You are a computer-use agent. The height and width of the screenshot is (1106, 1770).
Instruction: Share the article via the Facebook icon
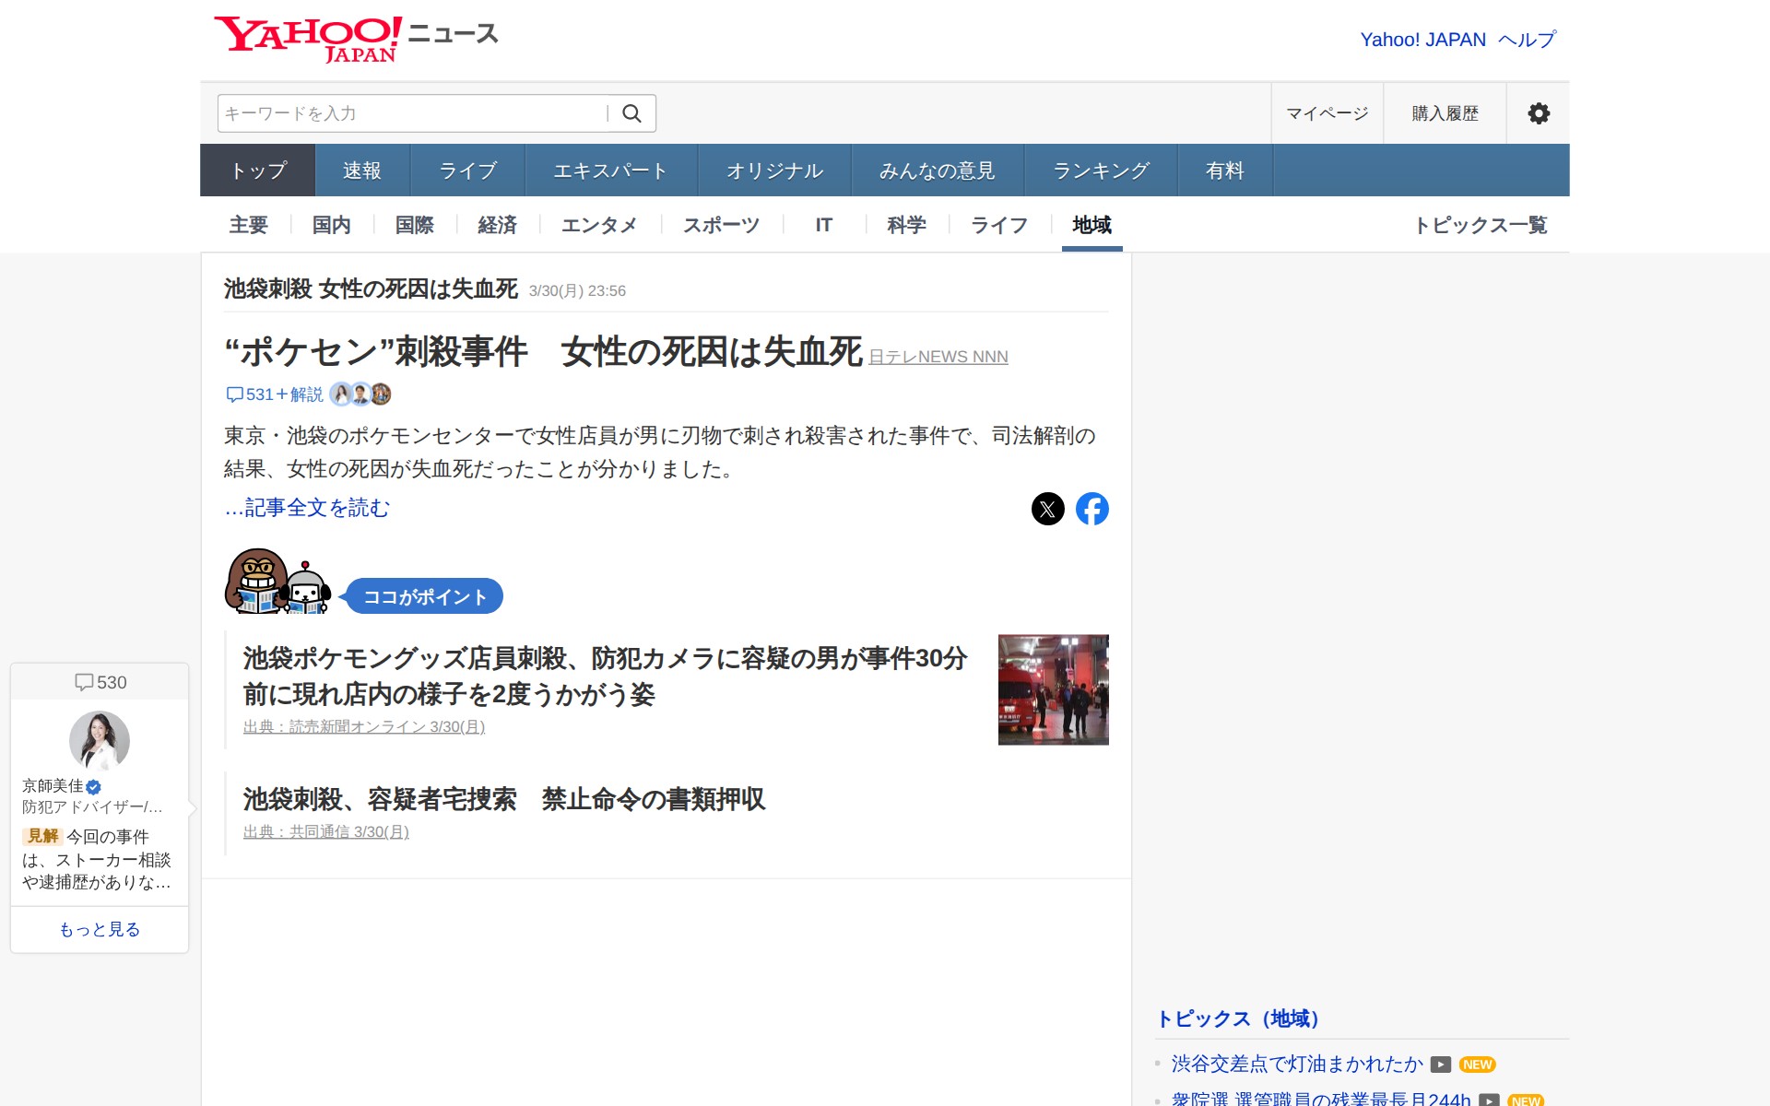pyautogui.click(x=1093, y=509)
